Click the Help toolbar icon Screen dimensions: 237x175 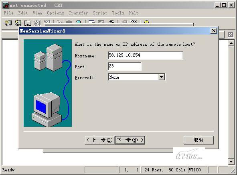(x=146, y=22)
